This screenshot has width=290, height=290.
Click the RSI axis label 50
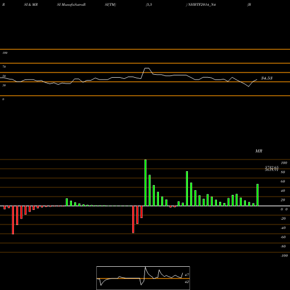4,76
